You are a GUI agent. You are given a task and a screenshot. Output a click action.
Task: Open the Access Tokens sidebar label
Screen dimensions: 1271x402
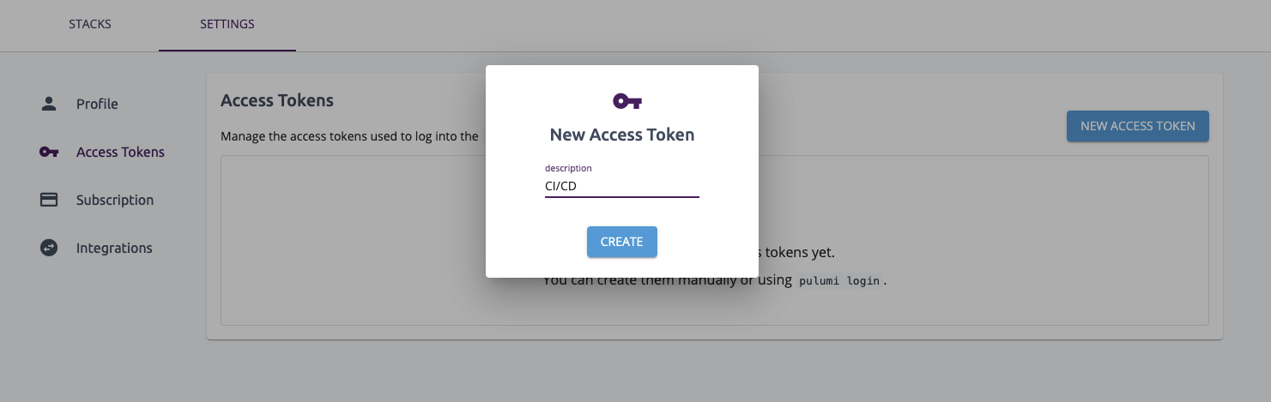(x=120, y=152)
